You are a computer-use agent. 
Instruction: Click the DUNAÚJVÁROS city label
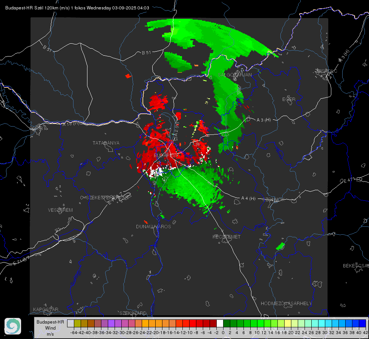[153, 226]
